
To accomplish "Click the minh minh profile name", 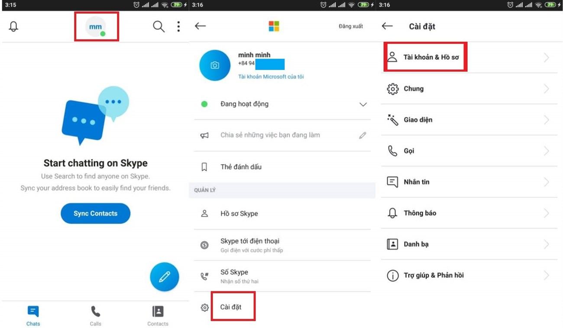I will point(254,55).
